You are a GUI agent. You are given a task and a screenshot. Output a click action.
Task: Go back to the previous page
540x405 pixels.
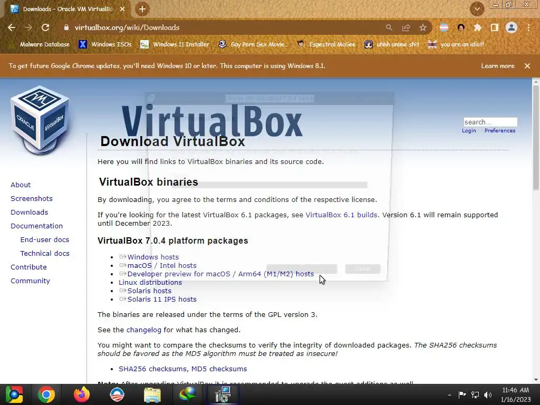pos(12,27)
